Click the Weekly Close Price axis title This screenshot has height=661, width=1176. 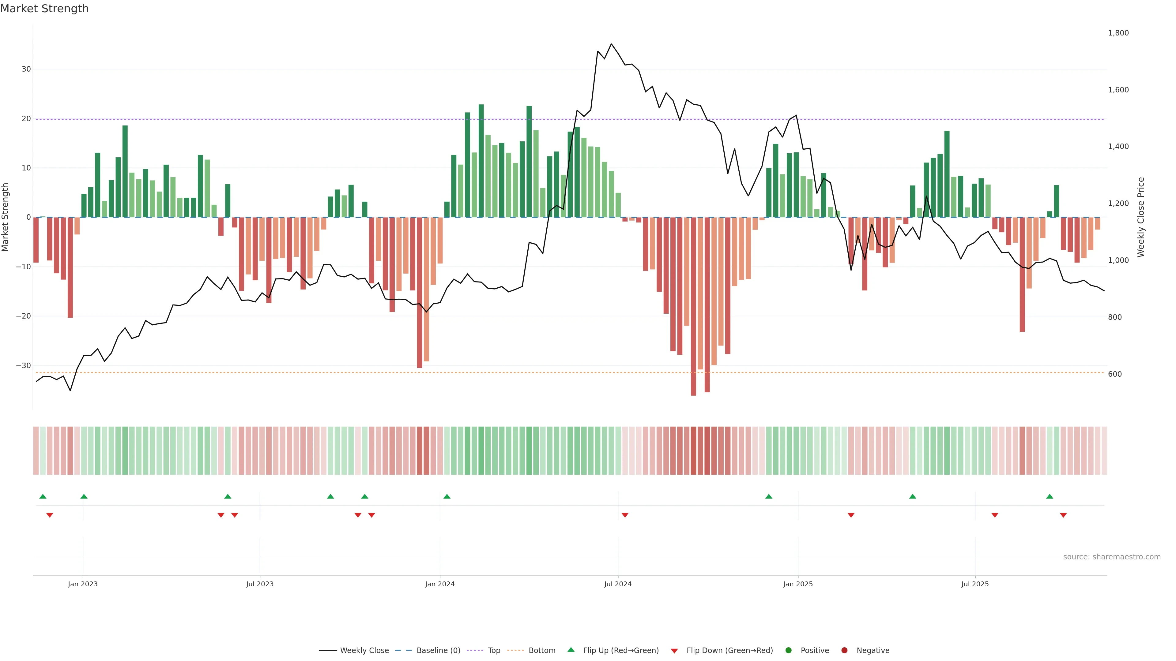click(x=1141, y=217)
